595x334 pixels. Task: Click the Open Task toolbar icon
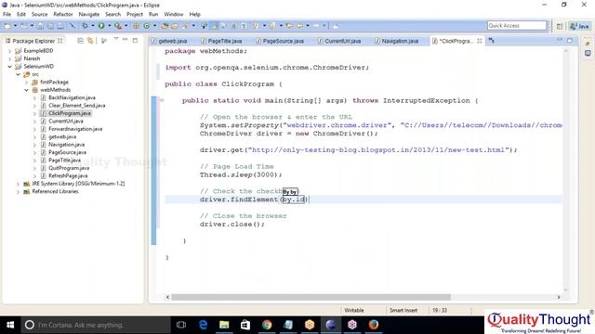(175, 26)
